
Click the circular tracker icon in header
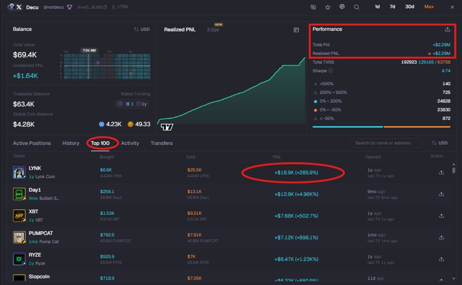[x=342, y=6]
